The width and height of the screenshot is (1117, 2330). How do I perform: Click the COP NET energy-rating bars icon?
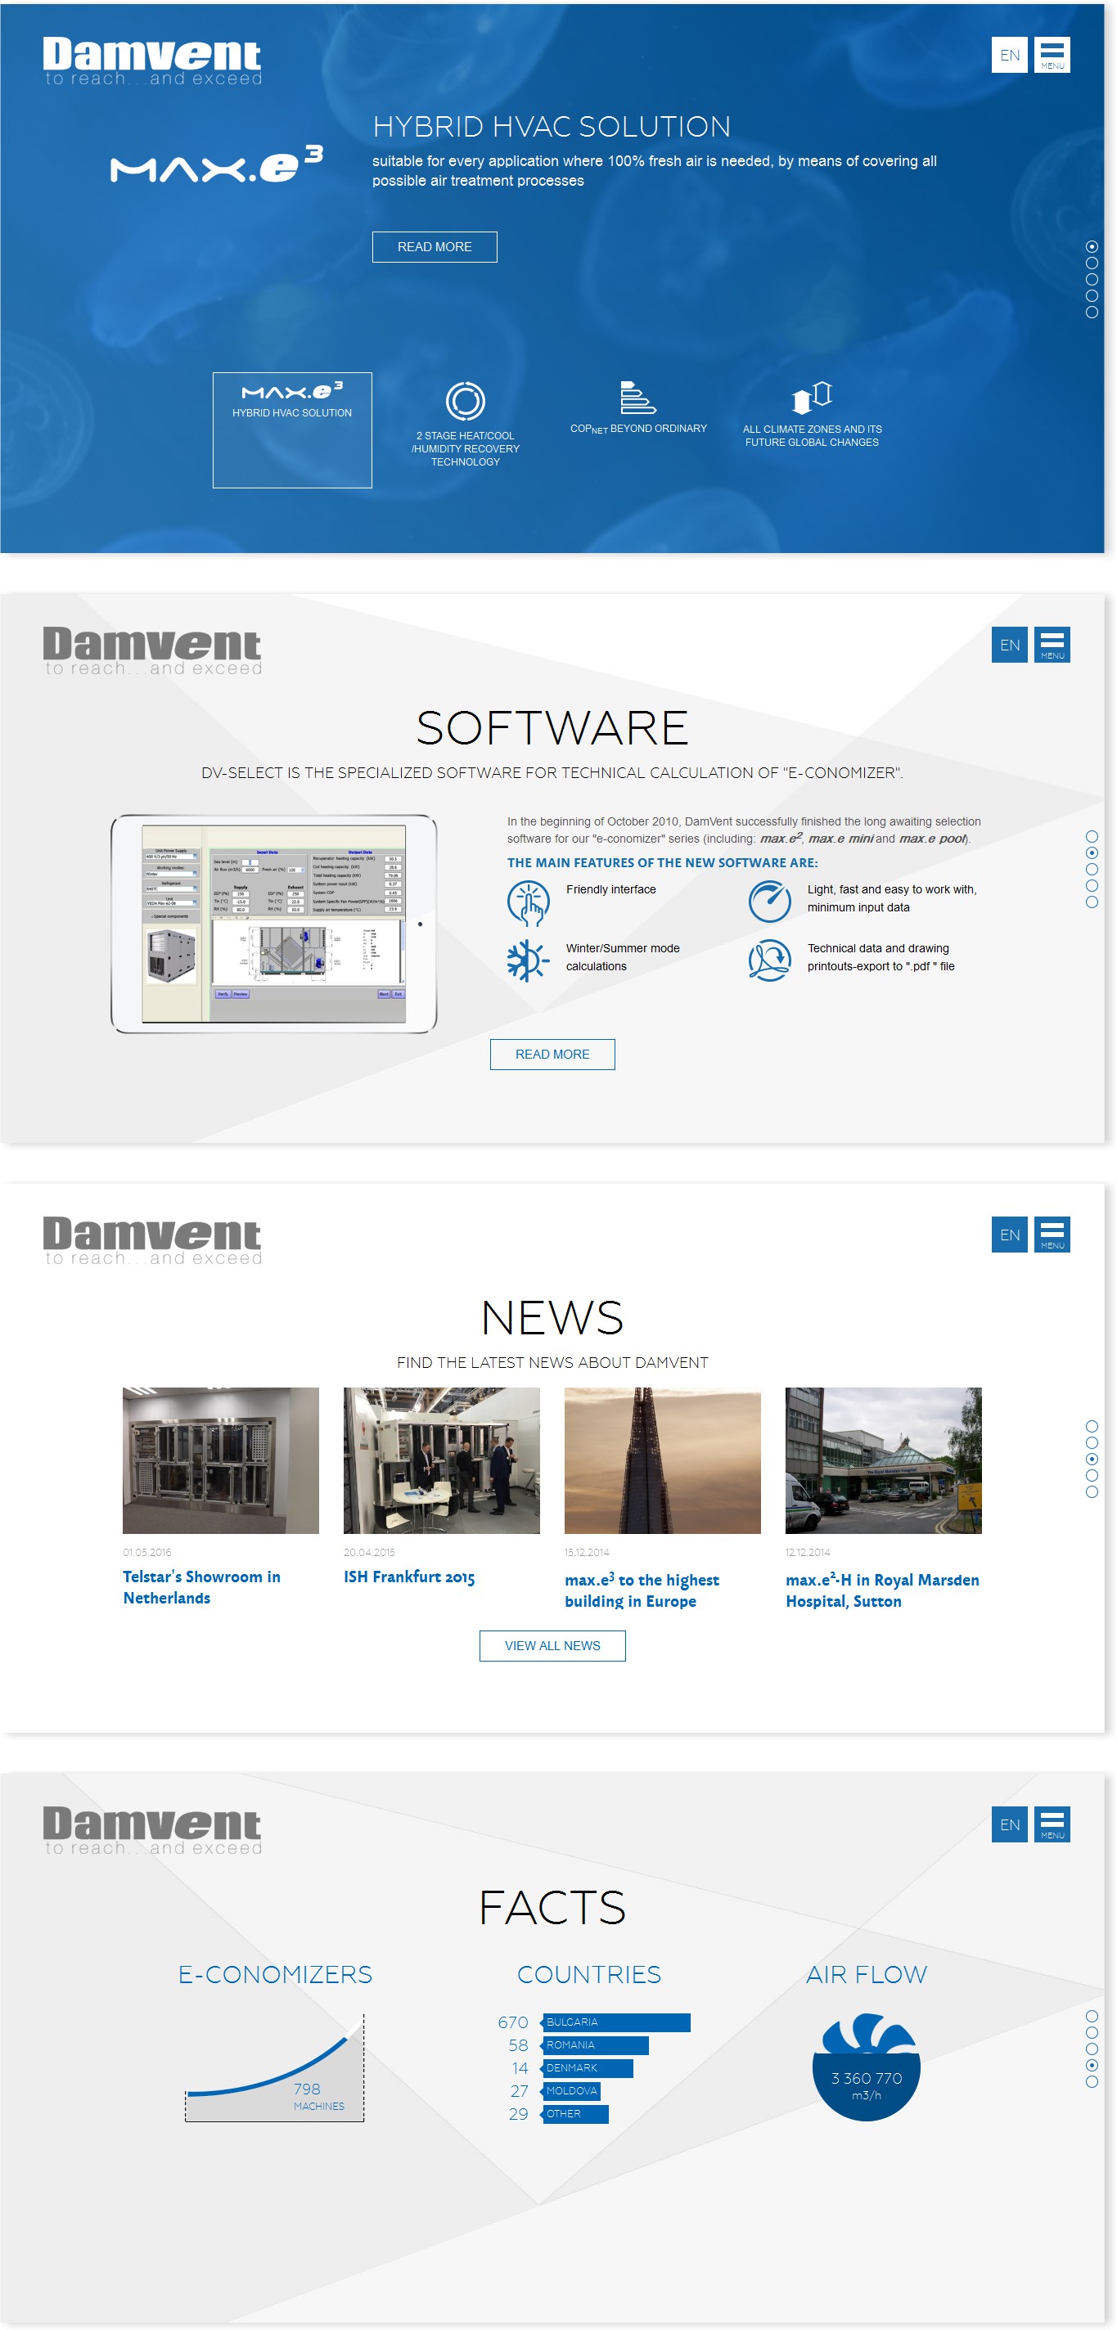[x=637, y=397]
